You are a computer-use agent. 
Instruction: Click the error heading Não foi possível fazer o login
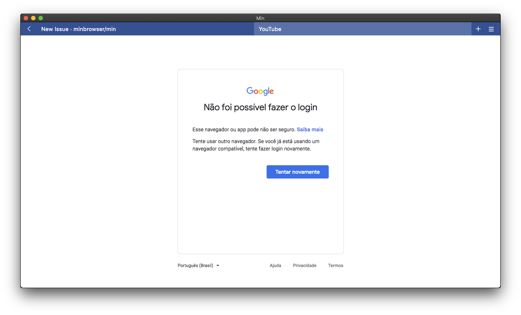260,107
